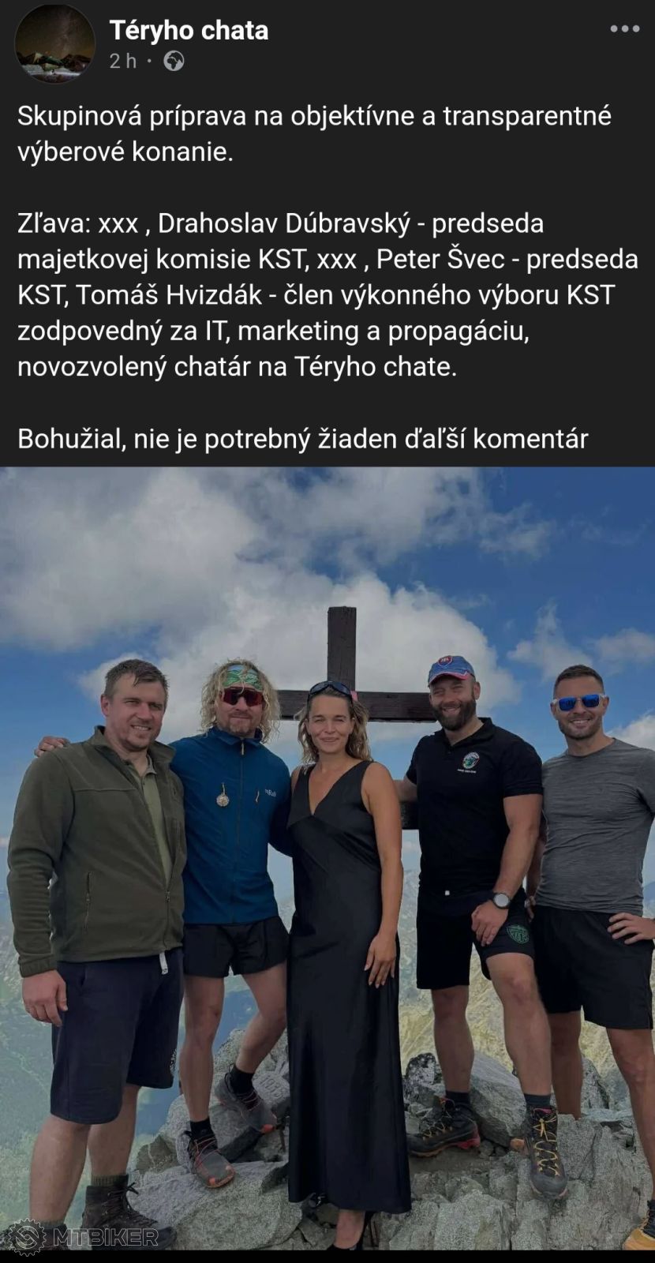This screenshot has width=655, height=1263.
Task: Open the three-dot post options menu
Action: pos(624,29)
